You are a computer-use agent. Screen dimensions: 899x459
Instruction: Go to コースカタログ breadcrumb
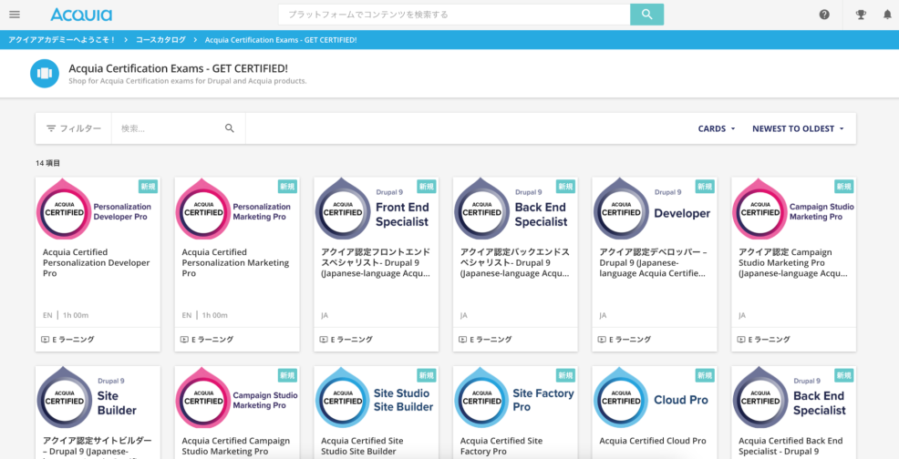(160, 39)
